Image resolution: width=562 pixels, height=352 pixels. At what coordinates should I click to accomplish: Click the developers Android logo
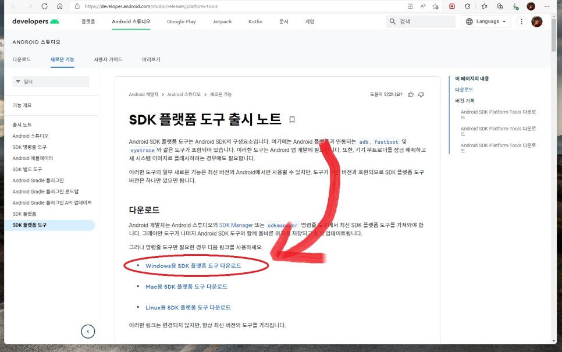coord(35,21)
